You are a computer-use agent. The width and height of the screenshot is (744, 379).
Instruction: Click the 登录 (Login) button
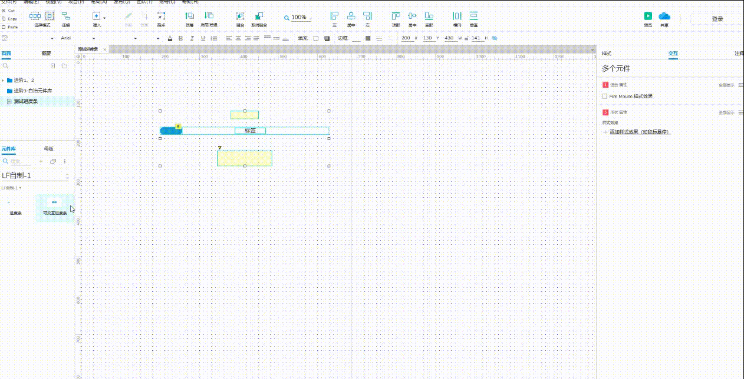tap(717, 19)
